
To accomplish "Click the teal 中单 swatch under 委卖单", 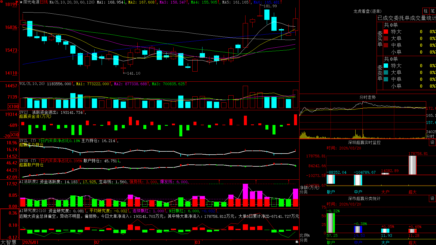I will point(386,79).
